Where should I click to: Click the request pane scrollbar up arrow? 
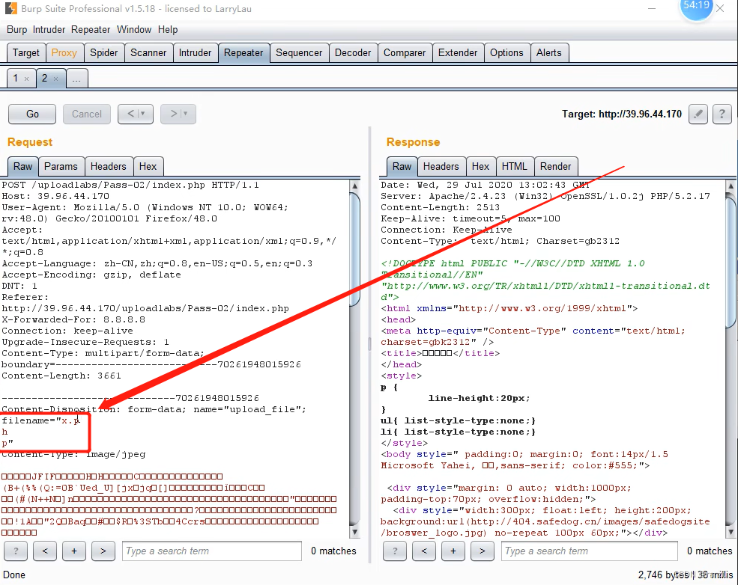(355, 186)
